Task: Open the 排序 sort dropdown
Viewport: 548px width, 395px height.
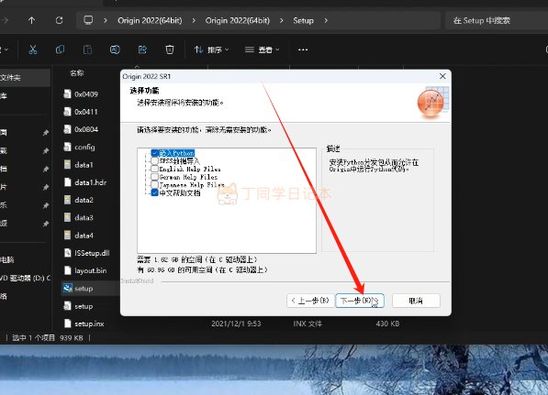Action: [212, 49]
